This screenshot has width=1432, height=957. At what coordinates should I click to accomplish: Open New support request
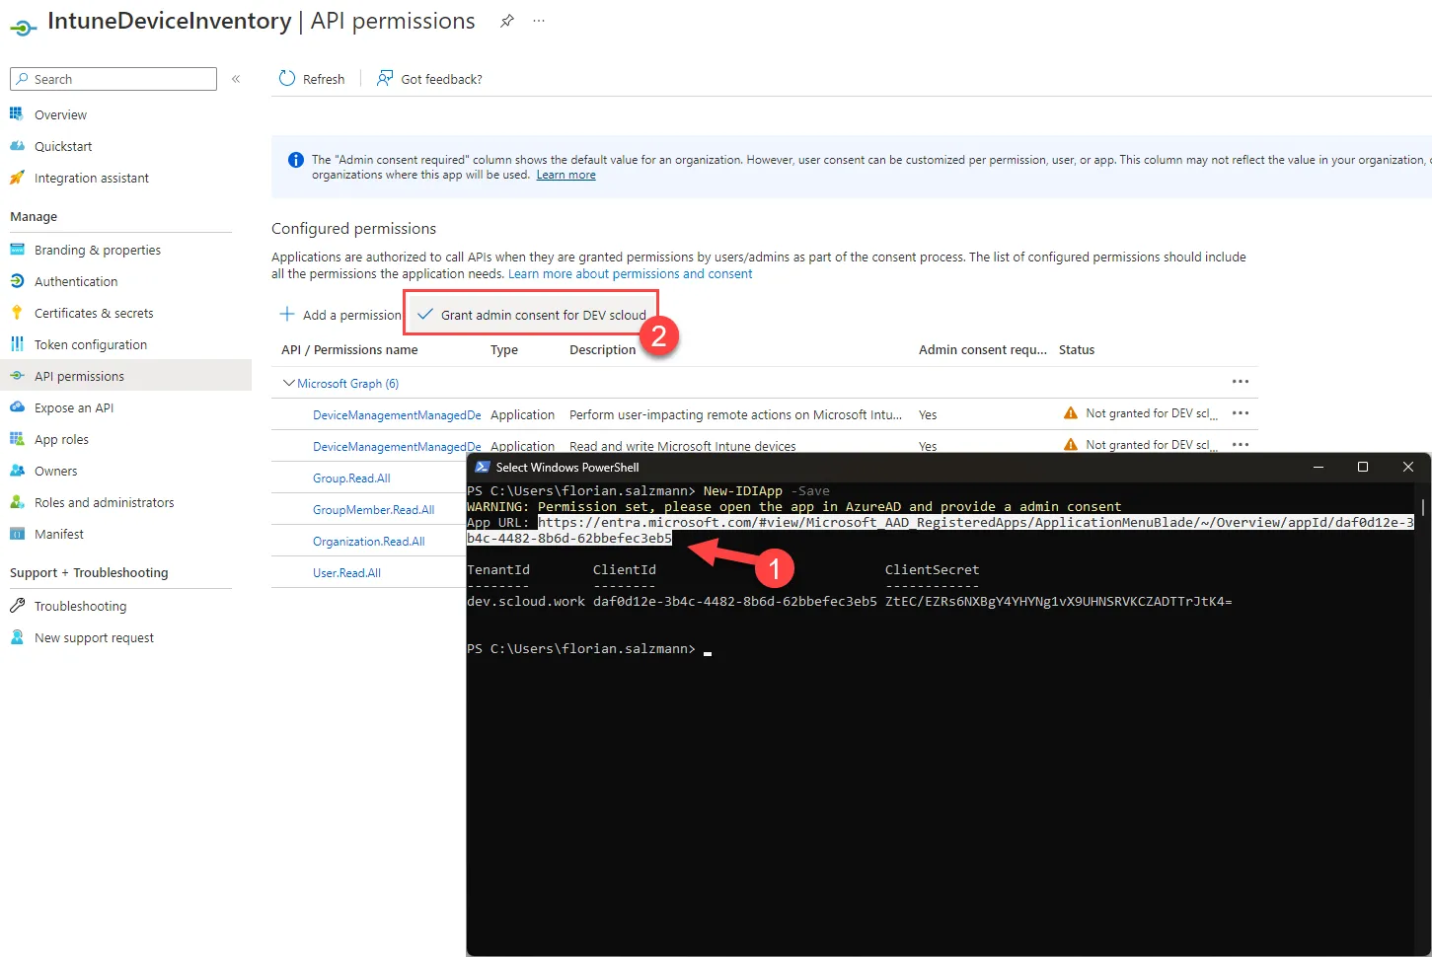[95, 637]
